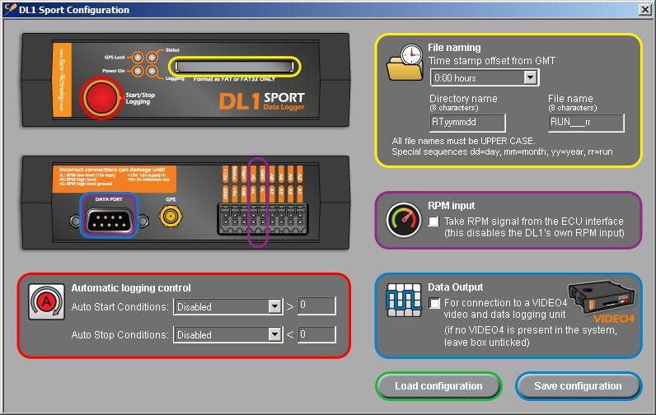The height and width of the screenshot is (415, 656).
Task: Tick the VIDEO4 connection checkbox
Action: tap(434, 304)
